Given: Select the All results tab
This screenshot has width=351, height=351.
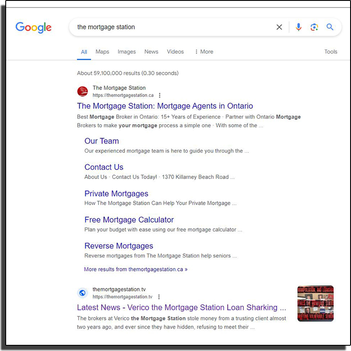Looking at the screenshot, I should [x=84, y=52].
